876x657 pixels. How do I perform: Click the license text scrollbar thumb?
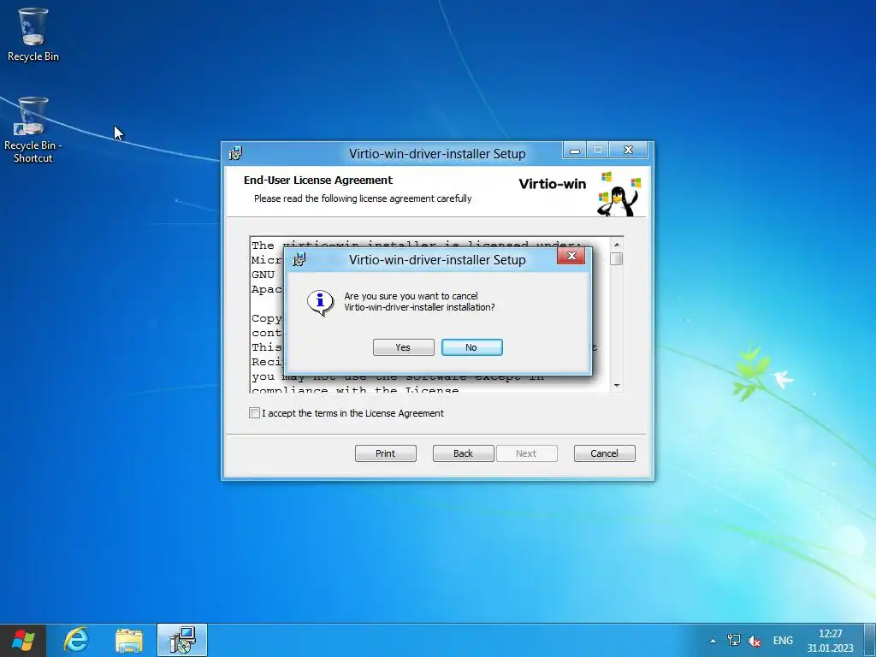tap(617, 258)
